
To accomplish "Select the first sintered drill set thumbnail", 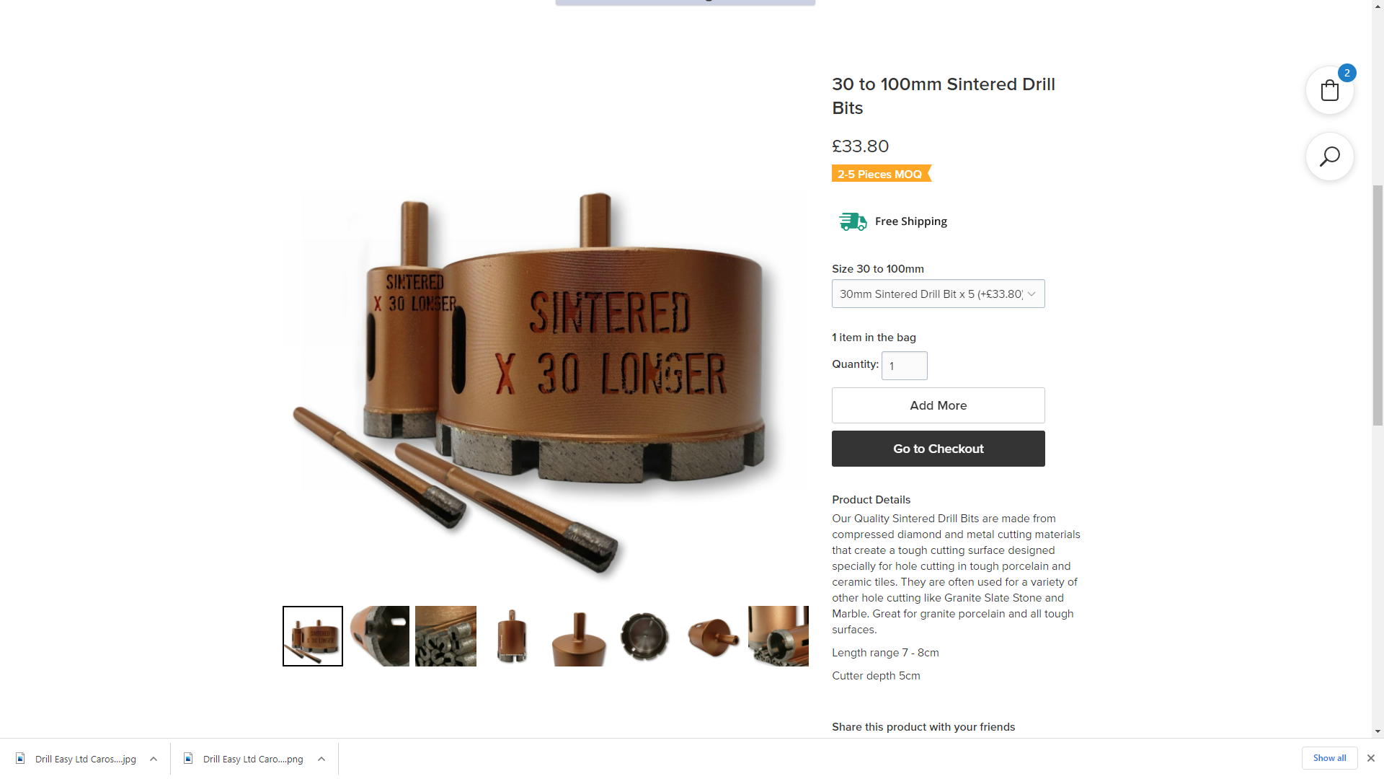I will (313, 636).
